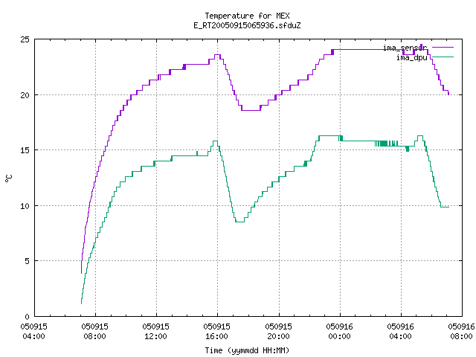Click the green dpu curve minimum after 16:00

(x=239, y=222)
